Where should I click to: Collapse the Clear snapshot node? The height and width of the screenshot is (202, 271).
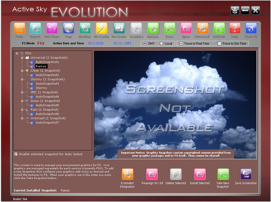(x=22, y=71)
